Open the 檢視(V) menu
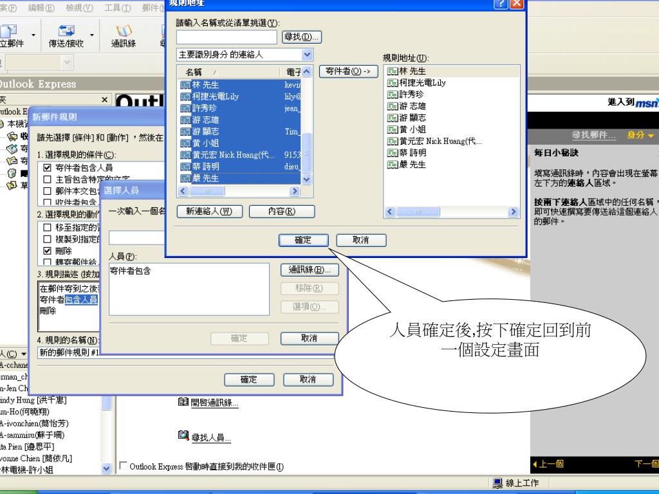 pyautogui.click(x=79, y=8)
